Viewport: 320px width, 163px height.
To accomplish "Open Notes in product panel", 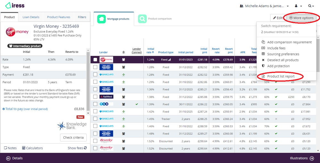I will click(10, 148).
